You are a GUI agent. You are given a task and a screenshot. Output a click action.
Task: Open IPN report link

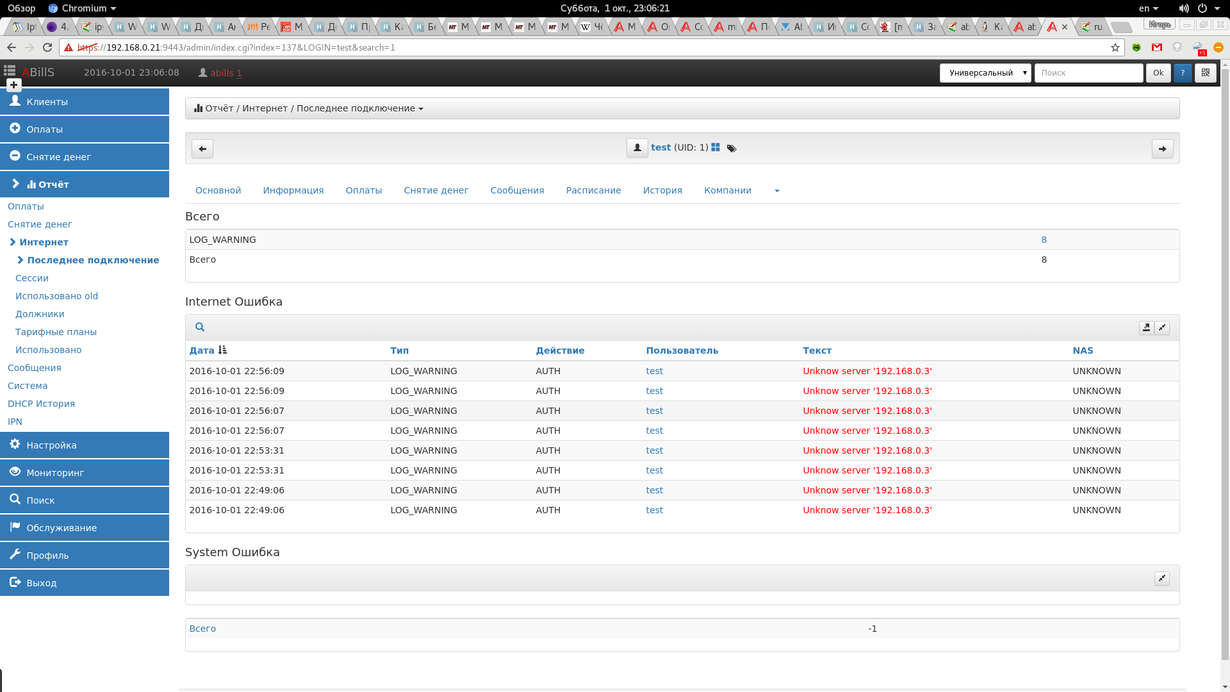click(x=15, y=422)
